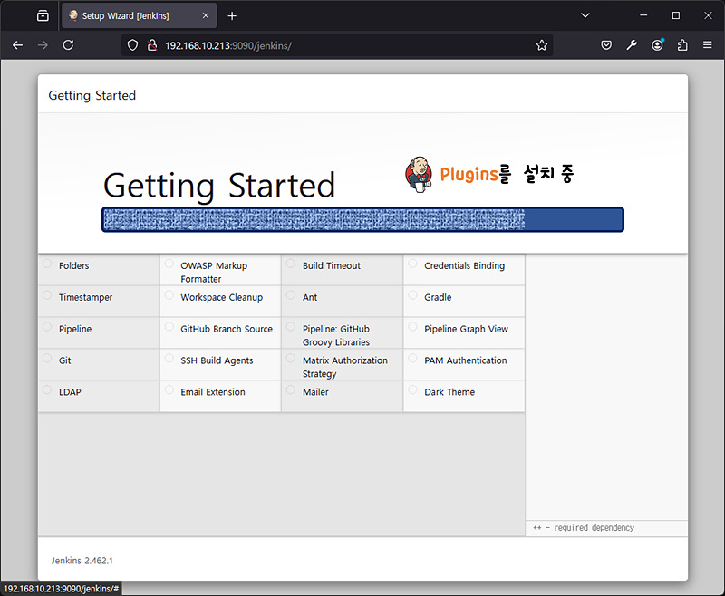Click the Build Timeout status circle
Screen dimensions: 725x596
point(291,264)
